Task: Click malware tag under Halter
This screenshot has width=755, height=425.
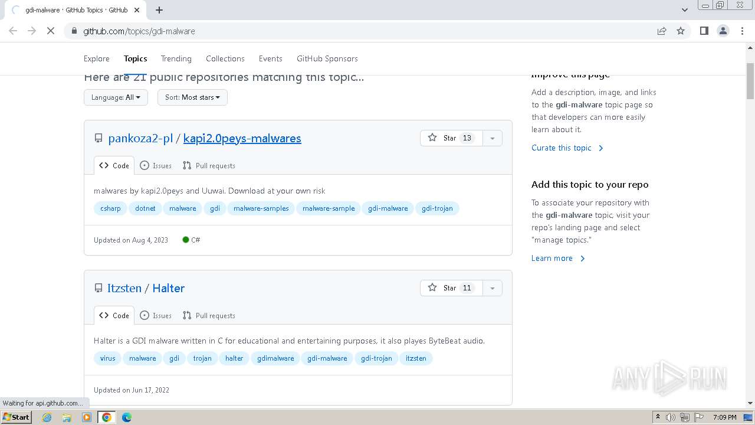Action: click(x=143, y=358)
